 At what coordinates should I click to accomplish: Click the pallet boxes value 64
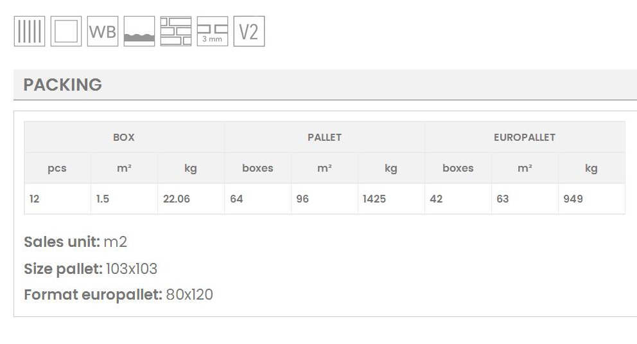point(236,199)
